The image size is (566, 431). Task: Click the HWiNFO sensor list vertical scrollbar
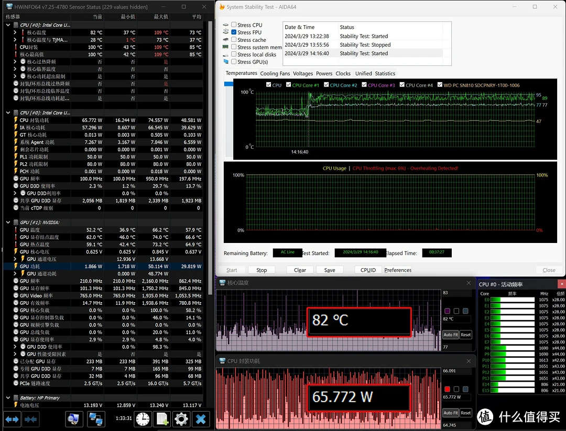point(211,158)
